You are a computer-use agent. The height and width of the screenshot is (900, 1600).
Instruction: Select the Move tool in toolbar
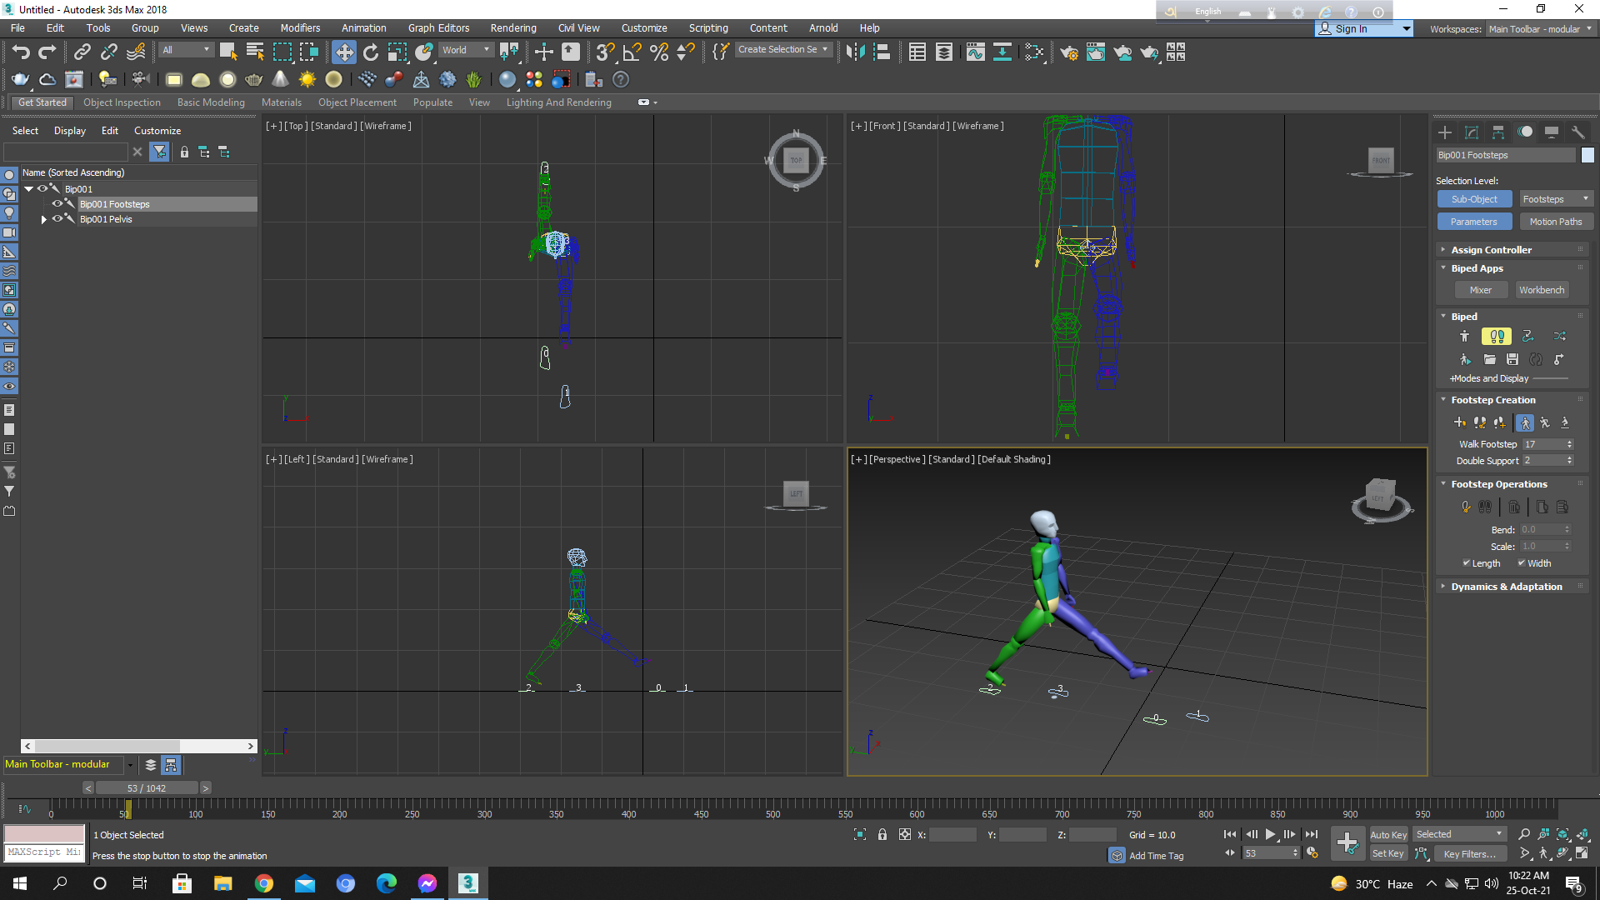tap(344, 51)
